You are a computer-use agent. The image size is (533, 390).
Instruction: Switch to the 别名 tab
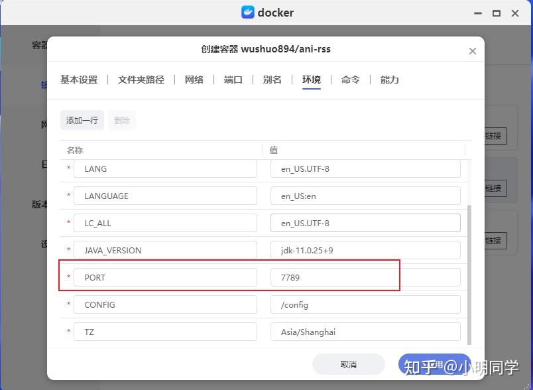pos(272,80)
